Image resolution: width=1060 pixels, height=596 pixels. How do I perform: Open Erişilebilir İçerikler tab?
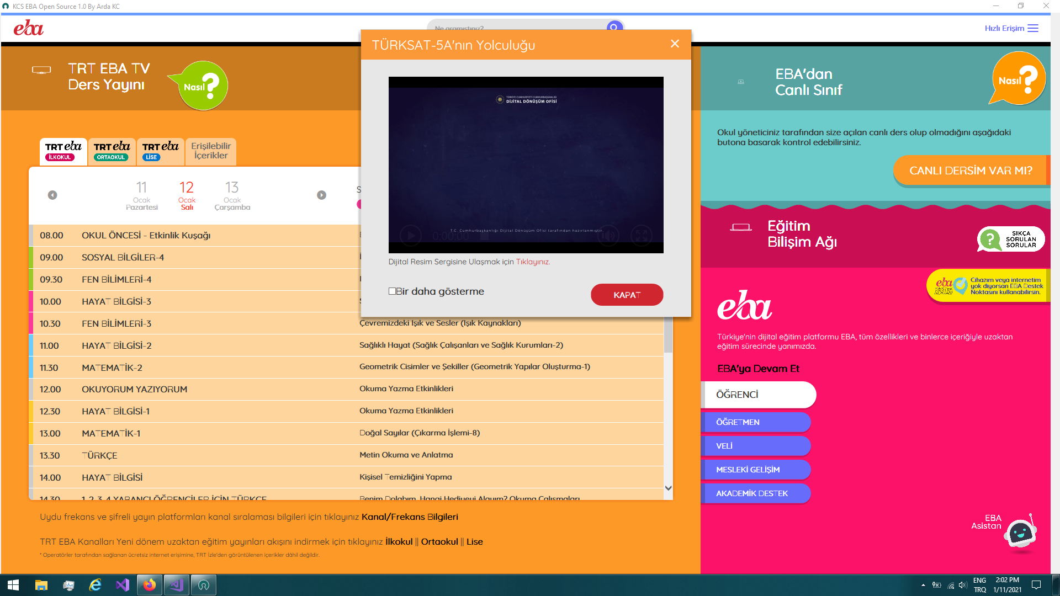point(211,151)
